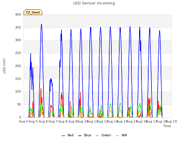The image size is (189, 141).
Task: Click the Aug 19 x-axis tick label
Action: click(x=171, y=121)
